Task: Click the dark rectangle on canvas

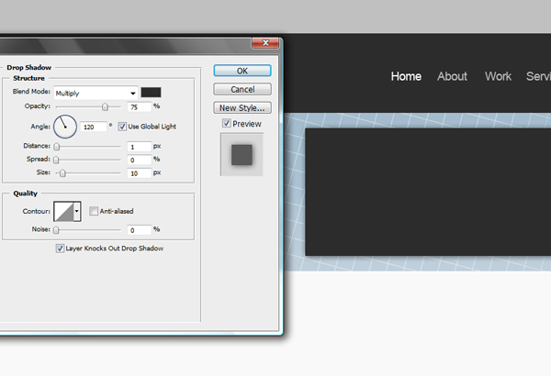Action: tap(428, 192)
